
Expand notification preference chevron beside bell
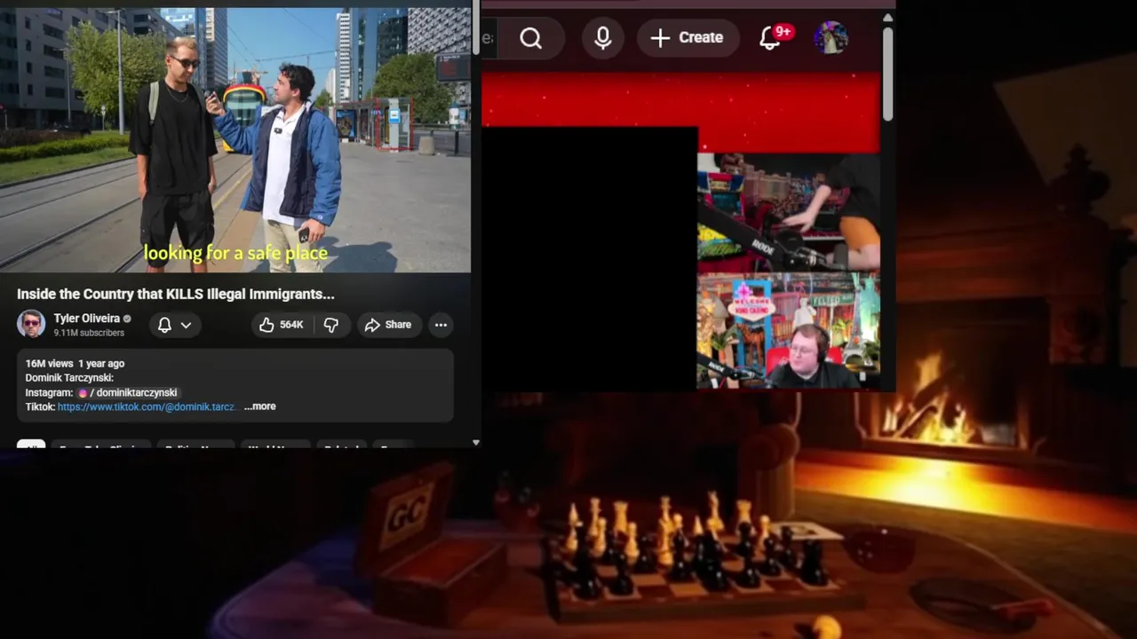tap(186, 325)
